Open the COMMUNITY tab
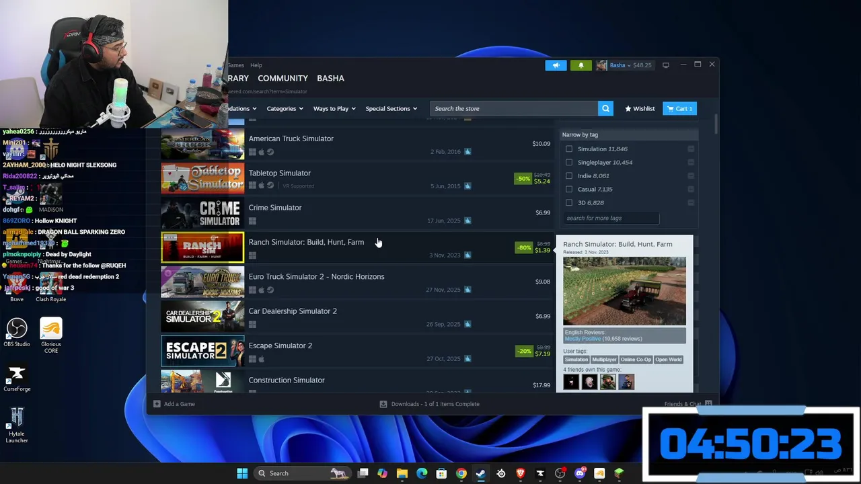Viewport: 861px width, 484px height. click(x=283, y=78)
